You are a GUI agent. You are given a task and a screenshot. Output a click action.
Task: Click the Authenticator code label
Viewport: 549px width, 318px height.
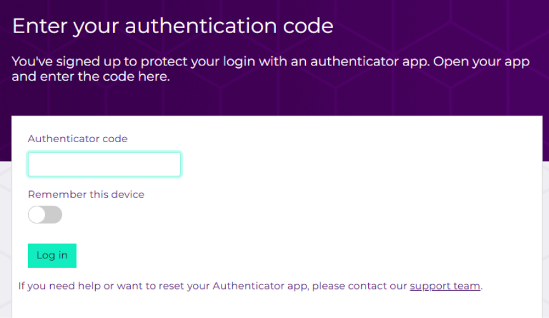click(x=77, y=138)
